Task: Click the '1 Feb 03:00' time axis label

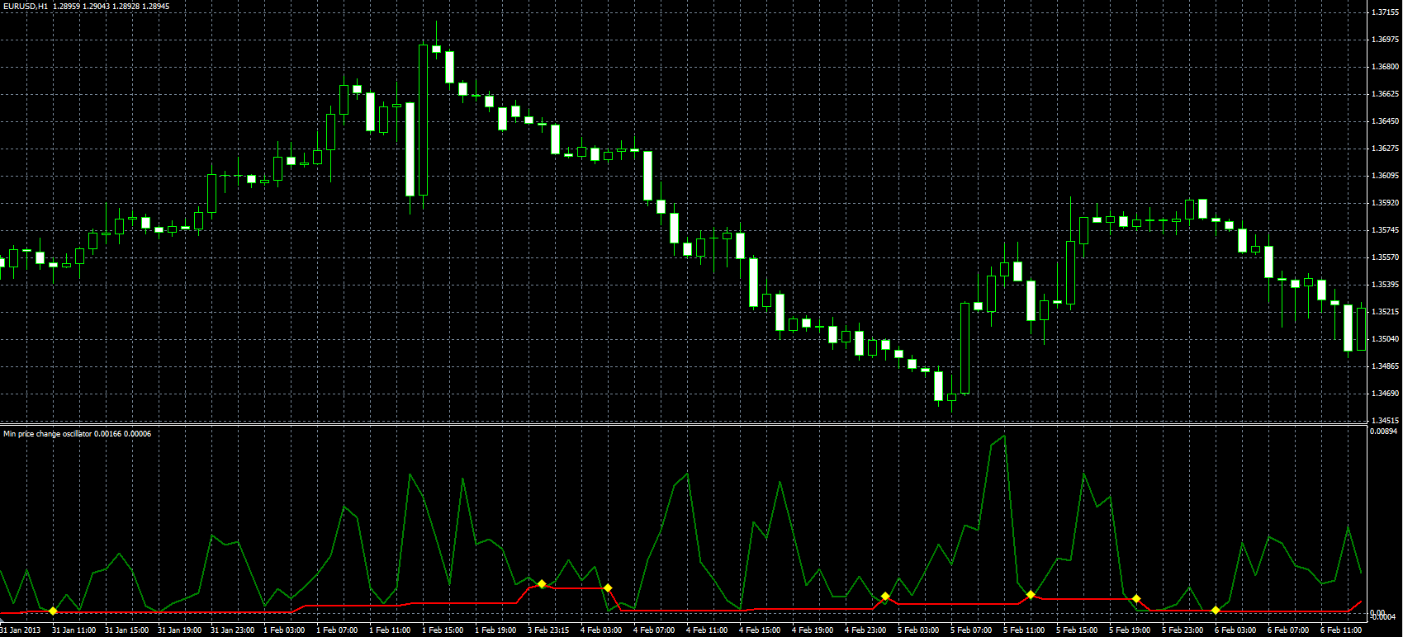Action: coord(284,630)
